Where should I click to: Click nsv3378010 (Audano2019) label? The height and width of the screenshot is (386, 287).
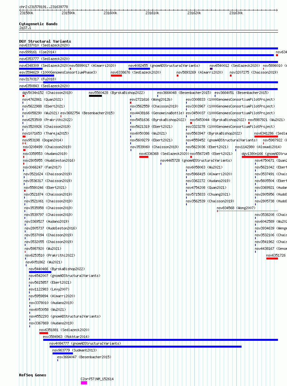[51, 303]
